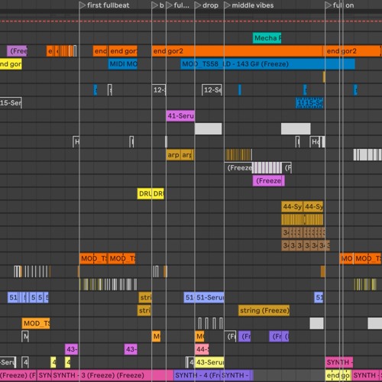382x382 pixels.
Task: Jump to the 'first fullbeat' locator
Action: tap(105, 5)
